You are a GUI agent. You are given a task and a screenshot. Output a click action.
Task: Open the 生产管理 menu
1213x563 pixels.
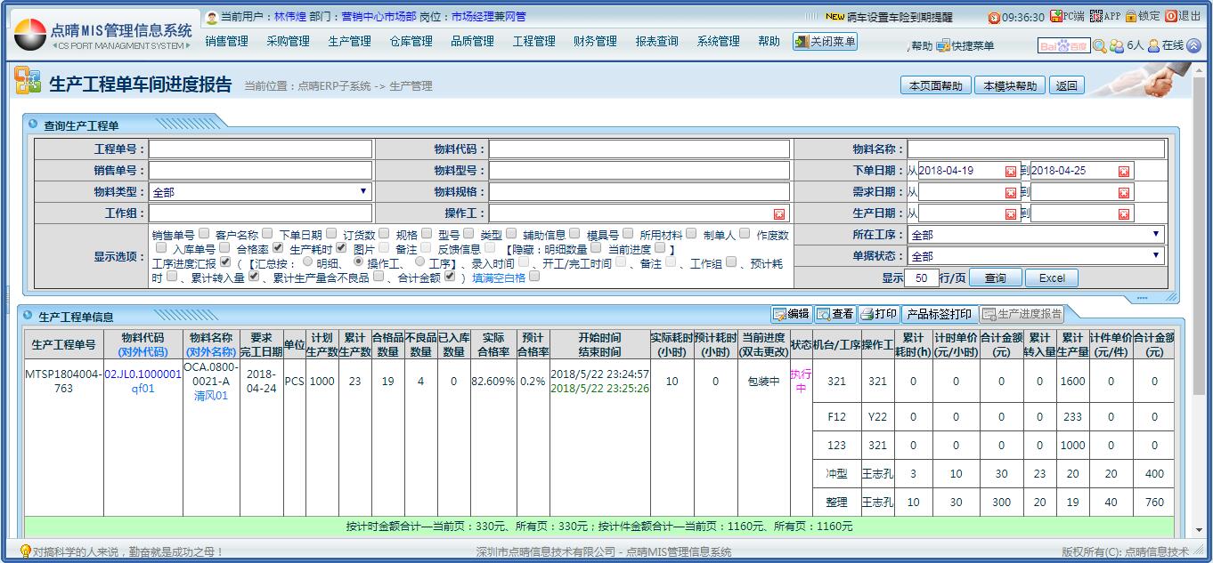[349, 42]
